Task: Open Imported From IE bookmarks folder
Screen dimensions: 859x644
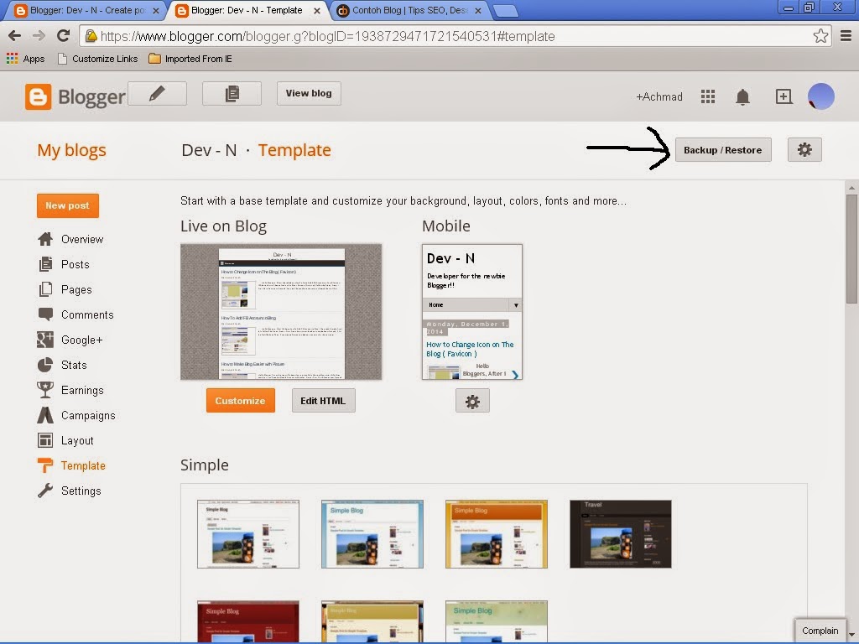Action: 190,59
